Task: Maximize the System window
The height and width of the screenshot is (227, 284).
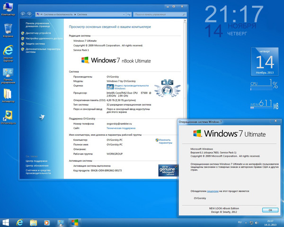Action: click(174, 7)
